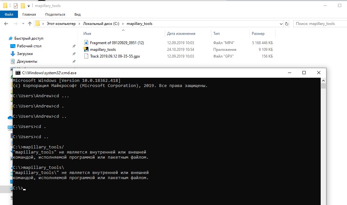This screenshot has height=205, width=347.
Task: Click the Поиск: mapillary_tools search field
Action: click(x=320, y=24)
